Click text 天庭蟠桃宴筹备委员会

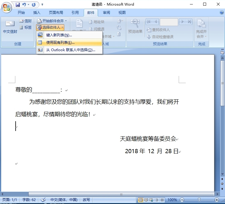[x=148, y=139]
